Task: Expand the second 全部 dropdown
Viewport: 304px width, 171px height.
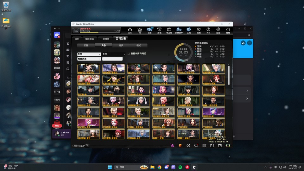Action: pos(114,54)
